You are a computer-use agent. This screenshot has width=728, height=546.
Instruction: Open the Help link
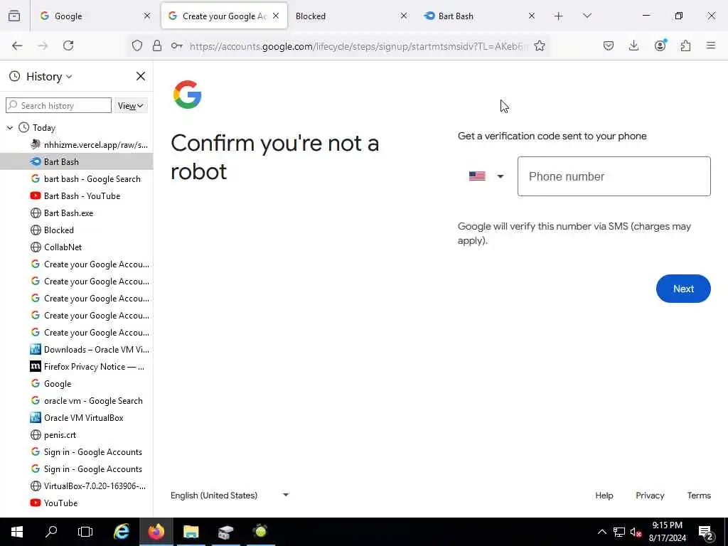604,496
